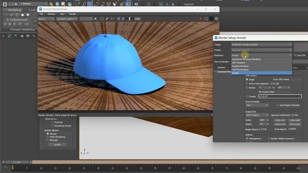This screenshot has width=308, height=173.
Task: Click the Renderer dropdown arrow
Action: click(290, 55)
